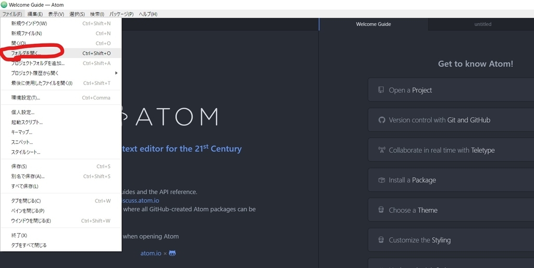534x268 pixels.
Task: Expand the Install a Package section
Action: coord(451,180)
